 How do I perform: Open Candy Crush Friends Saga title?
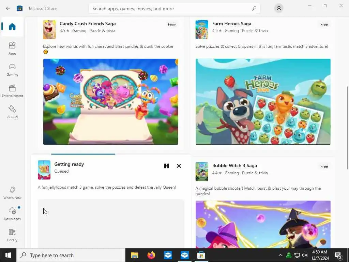click(x=88, y=24)
